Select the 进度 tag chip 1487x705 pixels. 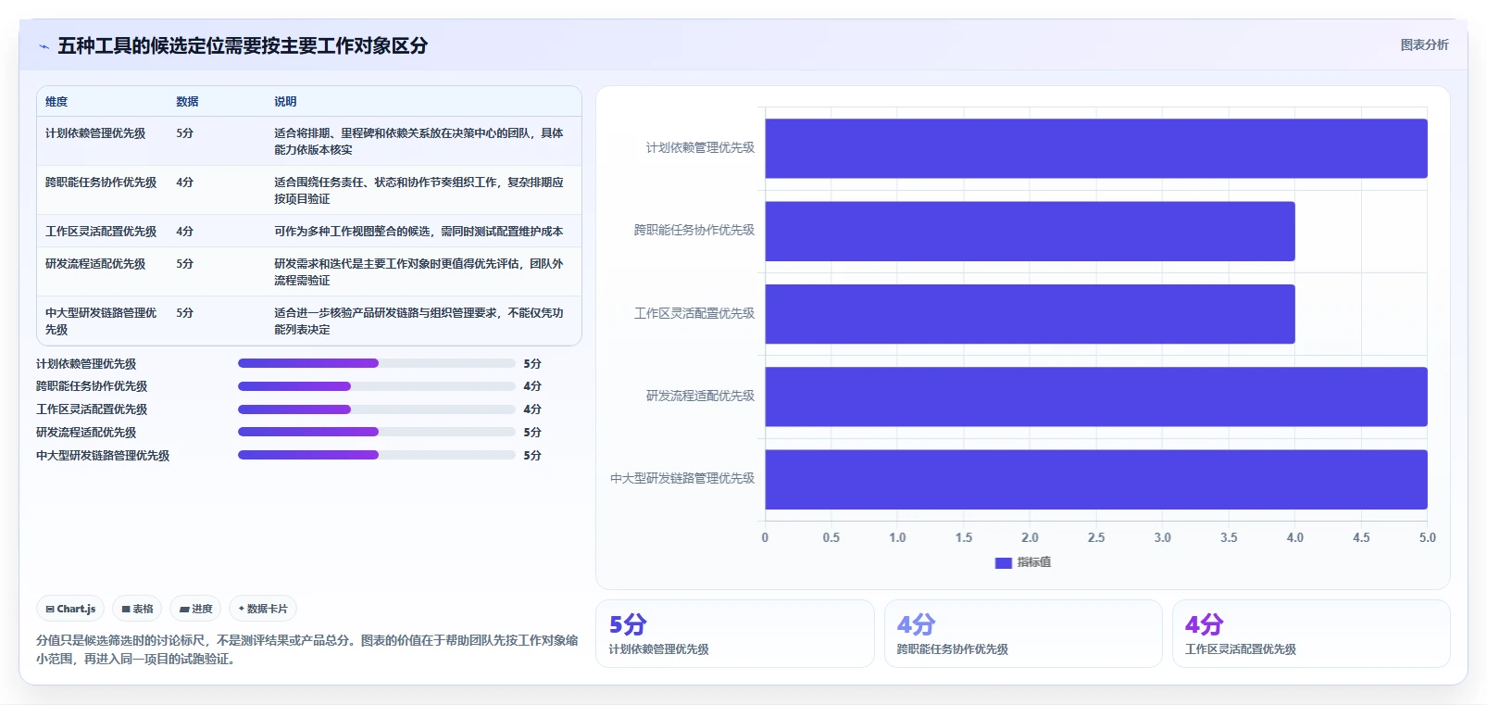[x=195, y=609]
